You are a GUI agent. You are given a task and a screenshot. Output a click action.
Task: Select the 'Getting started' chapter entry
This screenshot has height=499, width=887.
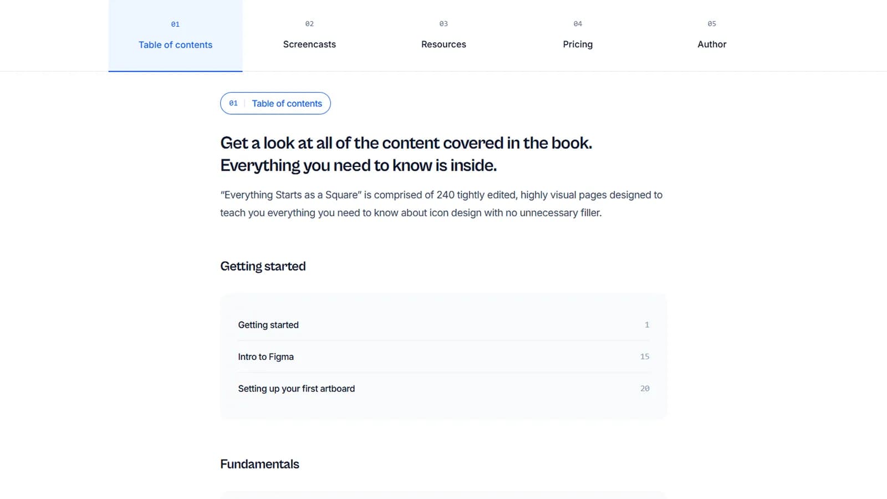pyautogui.click(x=268, y=325)
